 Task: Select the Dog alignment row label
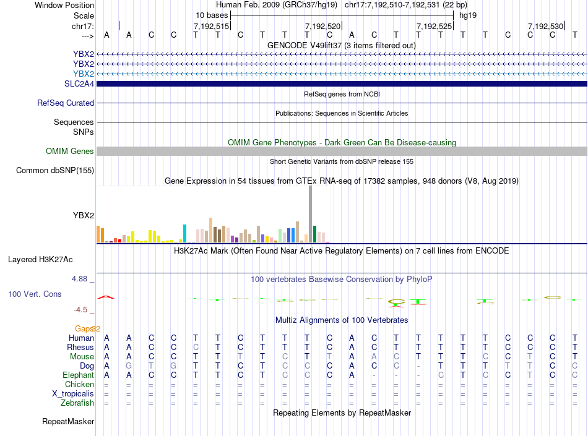tap(87, 365)
